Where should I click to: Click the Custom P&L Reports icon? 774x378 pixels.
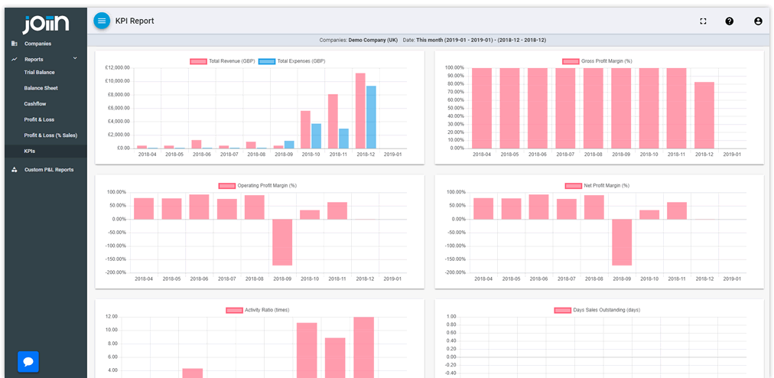(15, 169)
